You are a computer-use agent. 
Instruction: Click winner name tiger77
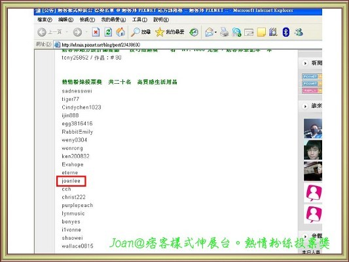coord(70,99)
